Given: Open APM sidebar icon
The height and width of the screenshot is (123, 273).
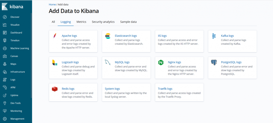Looking at the screenshot, I should coord(5,87).
